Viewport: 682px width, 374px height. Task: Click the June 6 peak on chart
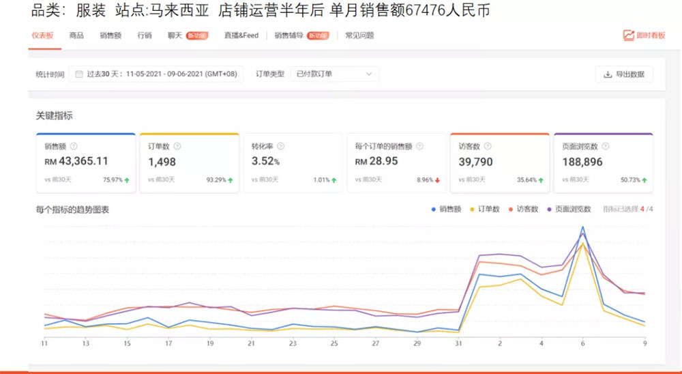pos(582,228)
